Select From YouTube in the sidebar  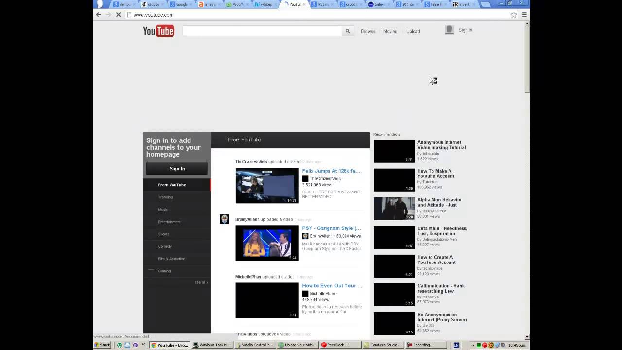(177, 185)
